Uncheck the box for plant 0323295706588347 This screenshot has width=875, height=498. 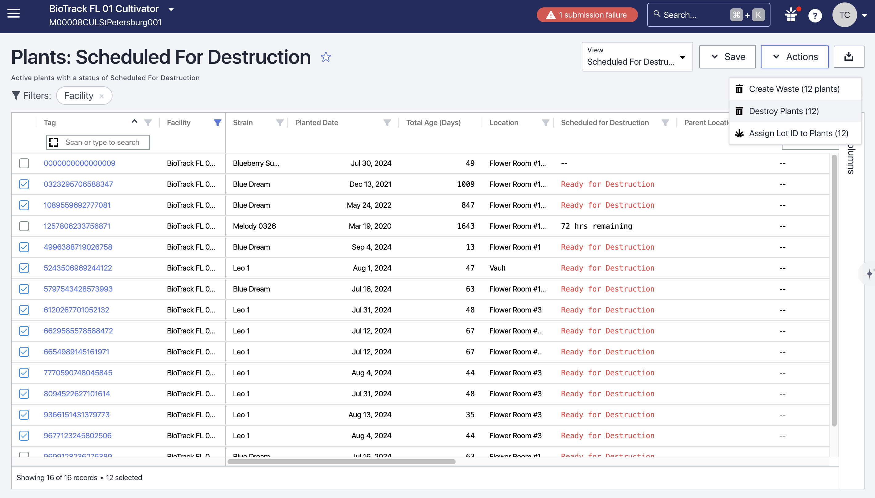pos(24,184)
